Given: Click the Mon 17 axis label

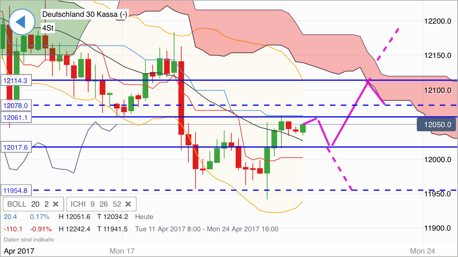Looking at the screenshot, I should click(122, 251).
